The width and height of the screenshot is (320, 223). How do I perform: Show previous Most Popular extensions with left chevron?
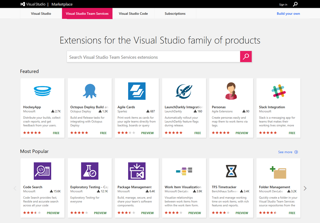(x=15, y=188)
